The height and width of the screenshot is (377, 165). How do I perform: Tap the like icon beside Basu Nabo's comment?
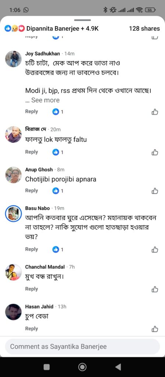click(155, 250)
